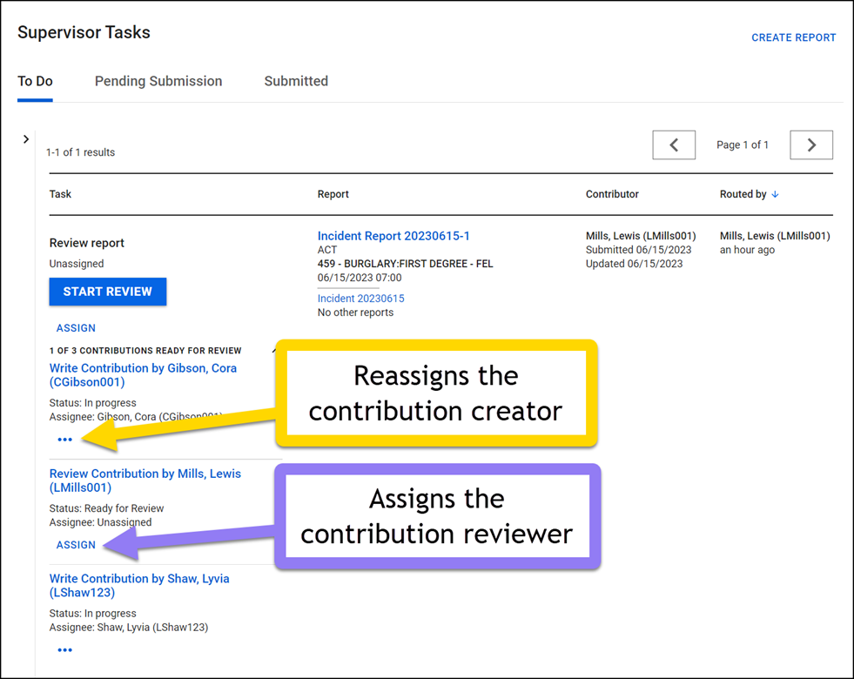Expand the left side panel chevron
Viewport: 854px width, 679px height.
click(25, 138)
